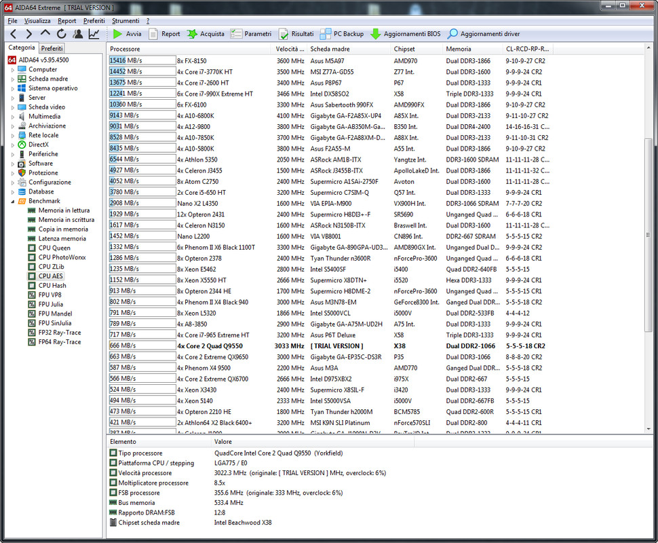
Task: Click Acquista to purchase license
Action: [x=206, y=34]
